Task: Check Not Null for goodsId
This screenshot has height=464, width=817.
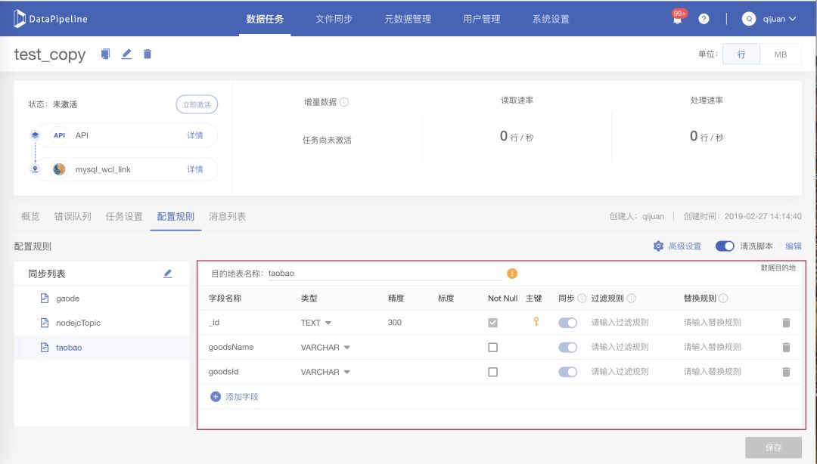Action: (x=493, y=372)
